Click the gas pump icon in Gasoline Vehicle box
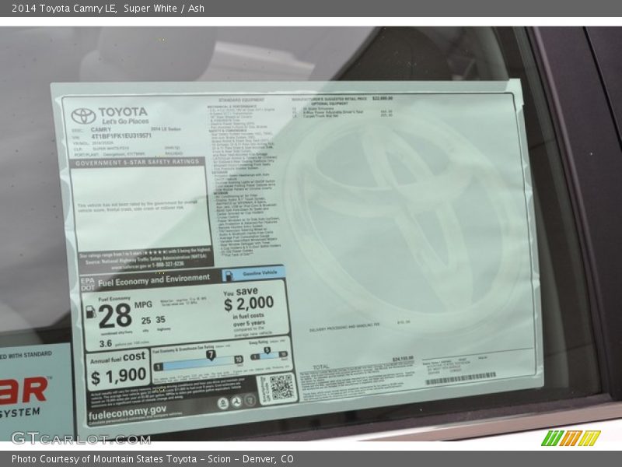Viewport: 622px width, 467px height. pos(229,275)
